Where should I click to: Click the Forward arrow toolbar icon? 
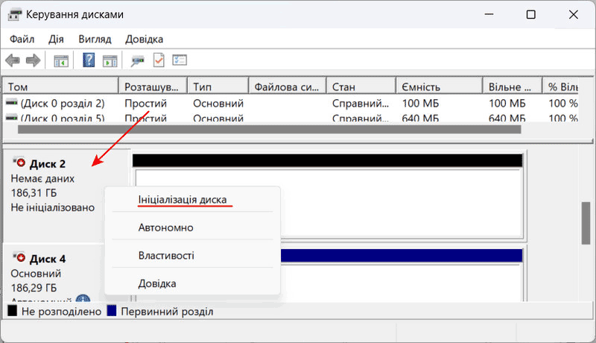pyautogui.click(x=33, y=60)
